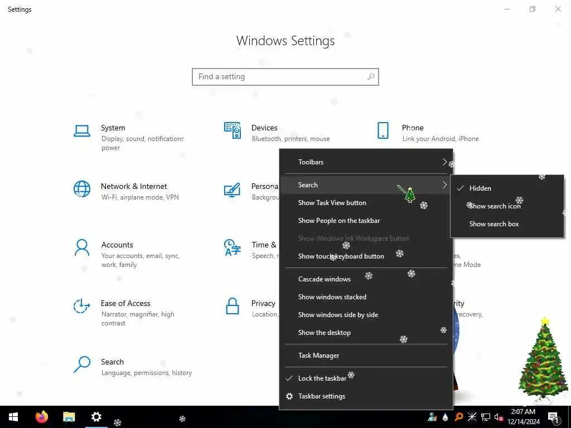Choose Cascade windows
This screenshot has width=571, height=428.
(x=366, y=279)
